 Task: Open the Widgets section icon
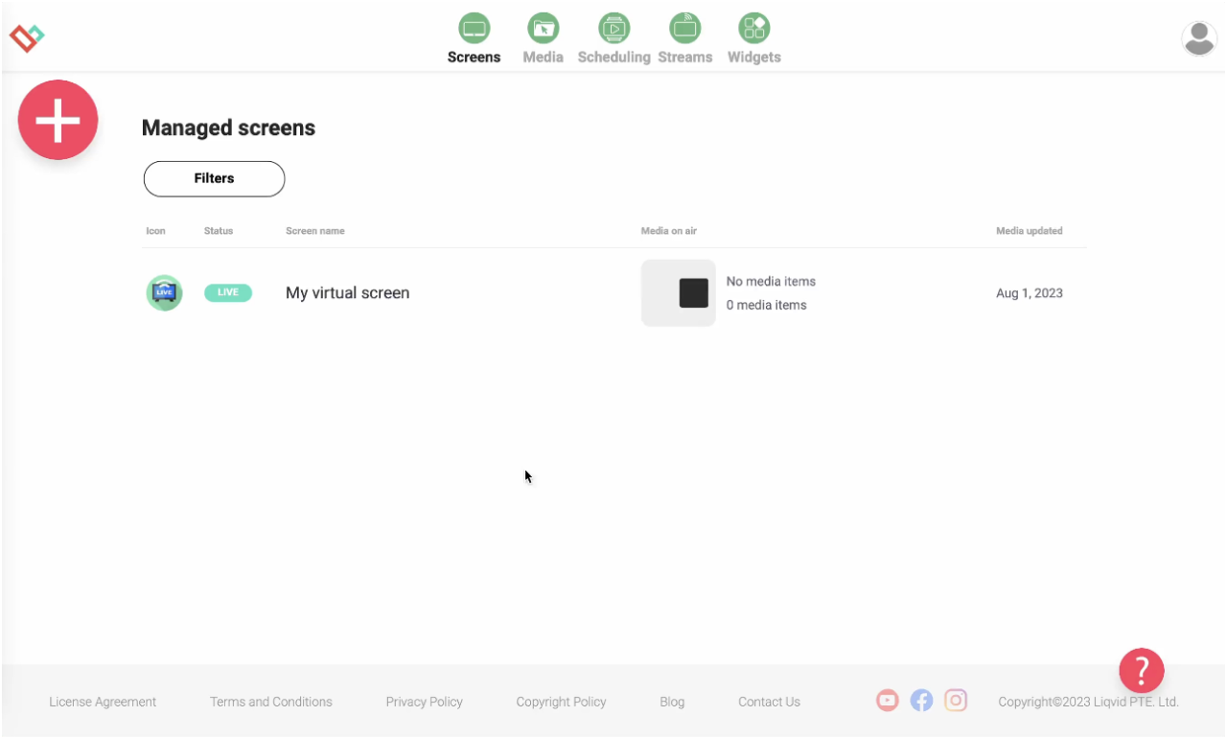point(753,29)
